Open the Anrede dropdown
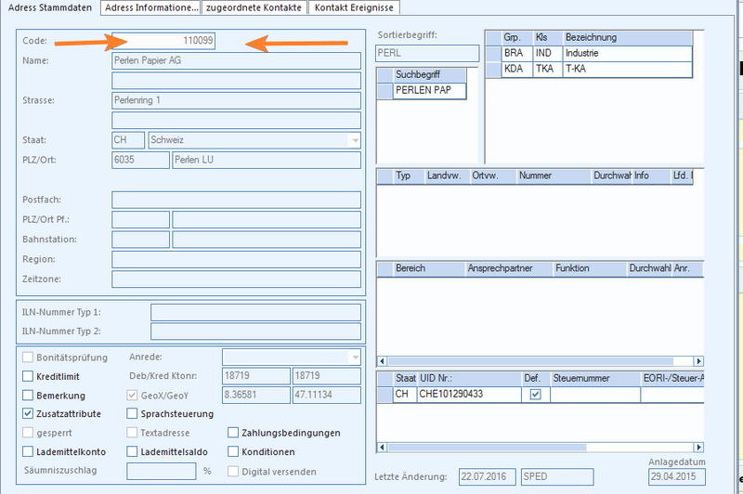The image size is (743, 494). click(356, 357)
